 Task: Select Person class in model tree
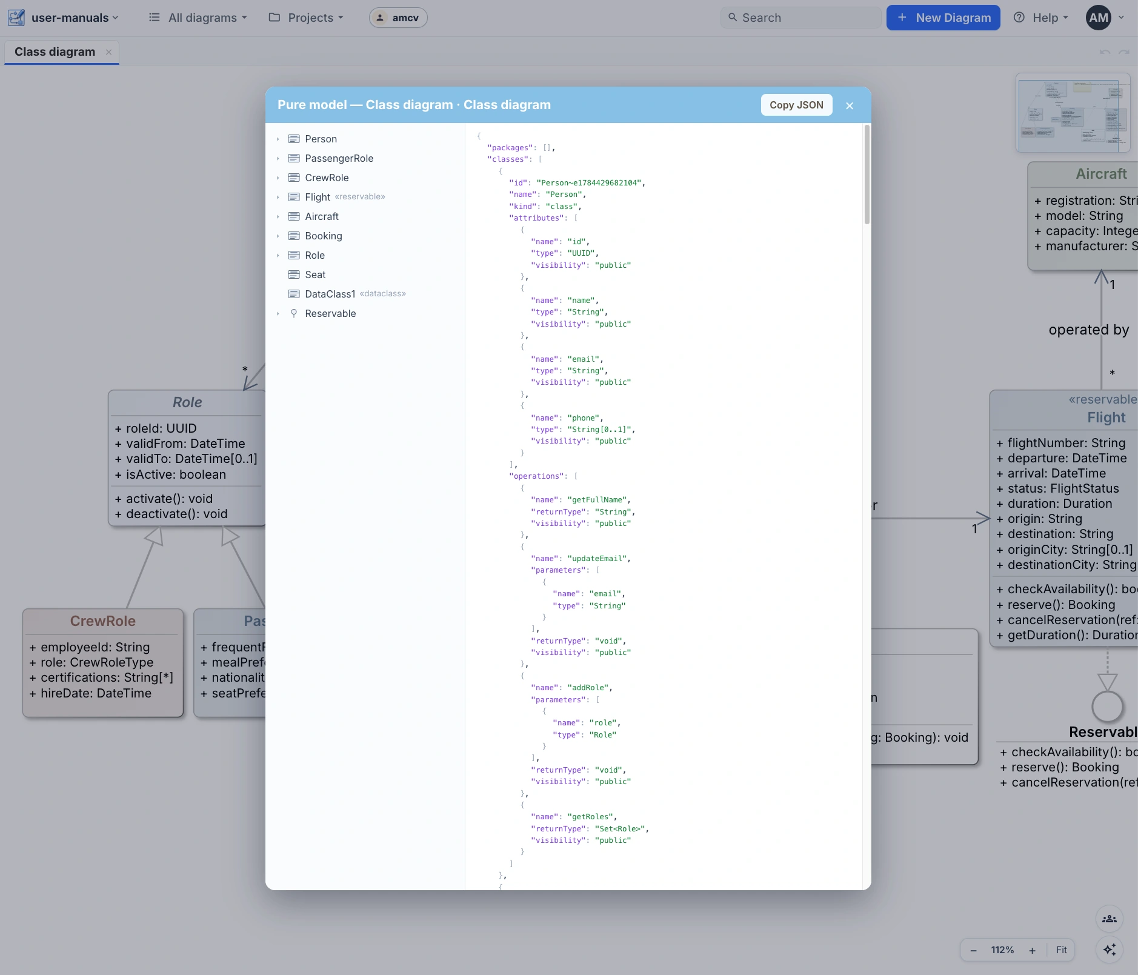pos(321,139)
